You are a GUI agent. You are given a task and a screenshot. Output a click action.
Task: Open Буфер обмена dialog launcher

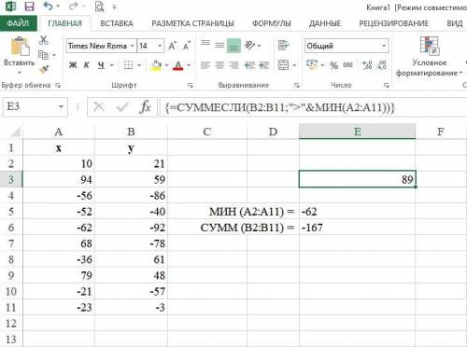[x=58, y=85]
